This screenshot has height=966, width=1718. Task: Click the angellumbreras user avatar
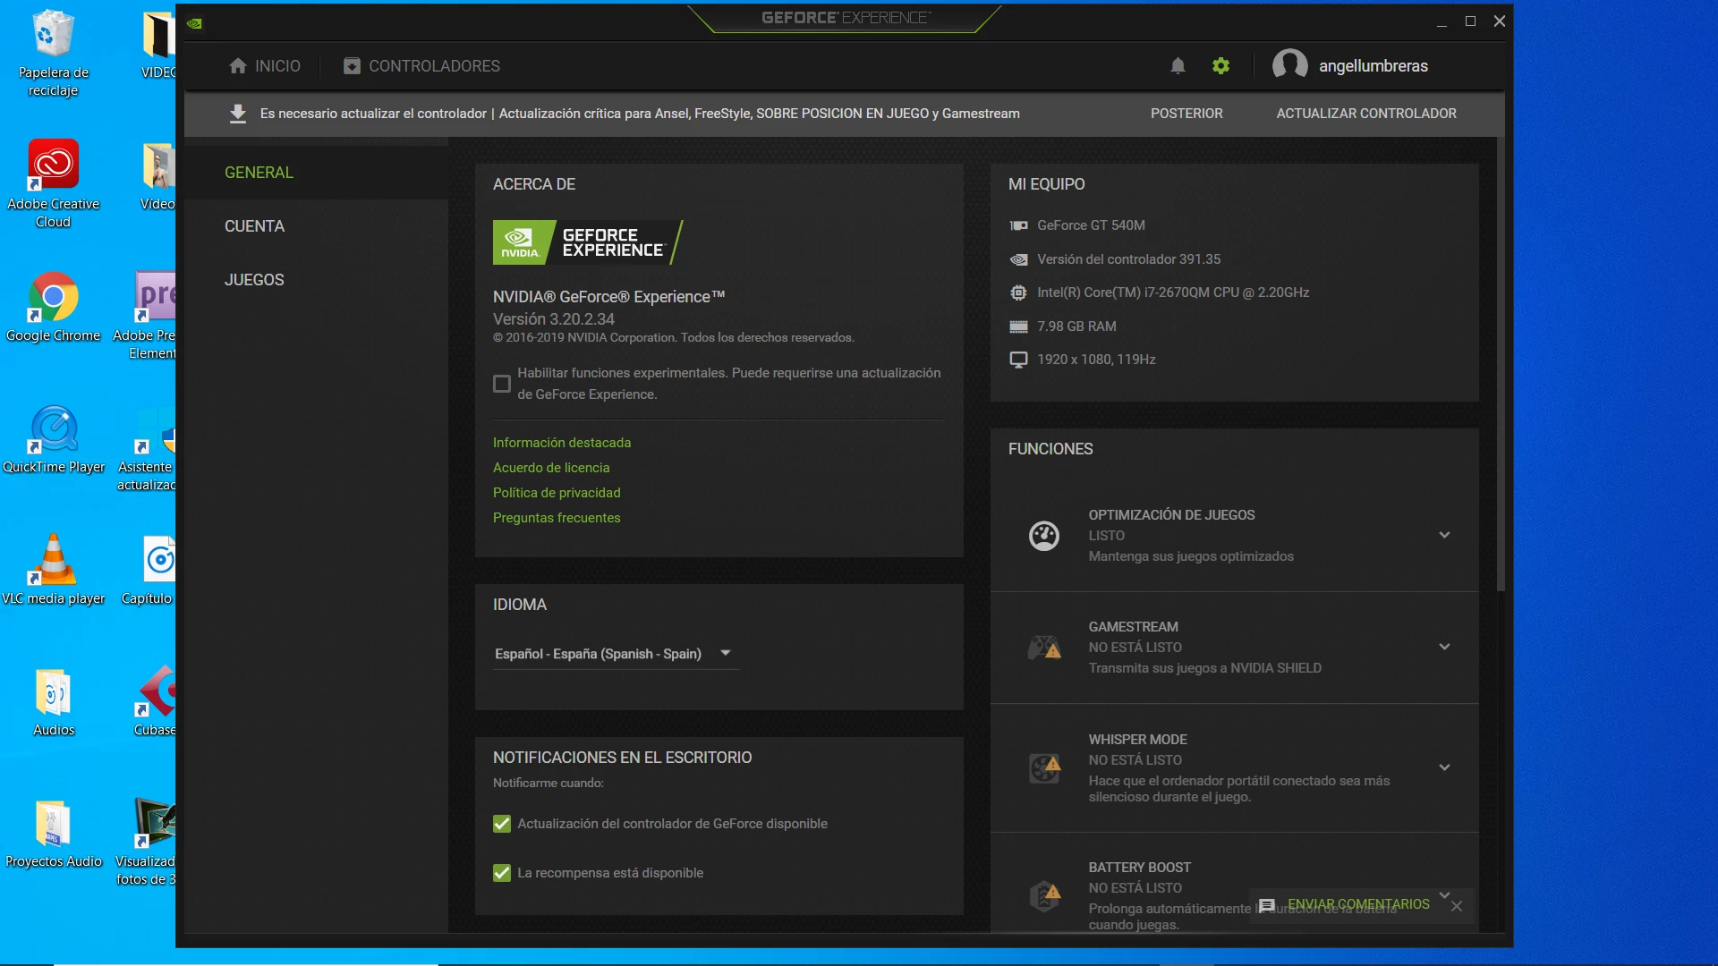tap(1289, 65)
